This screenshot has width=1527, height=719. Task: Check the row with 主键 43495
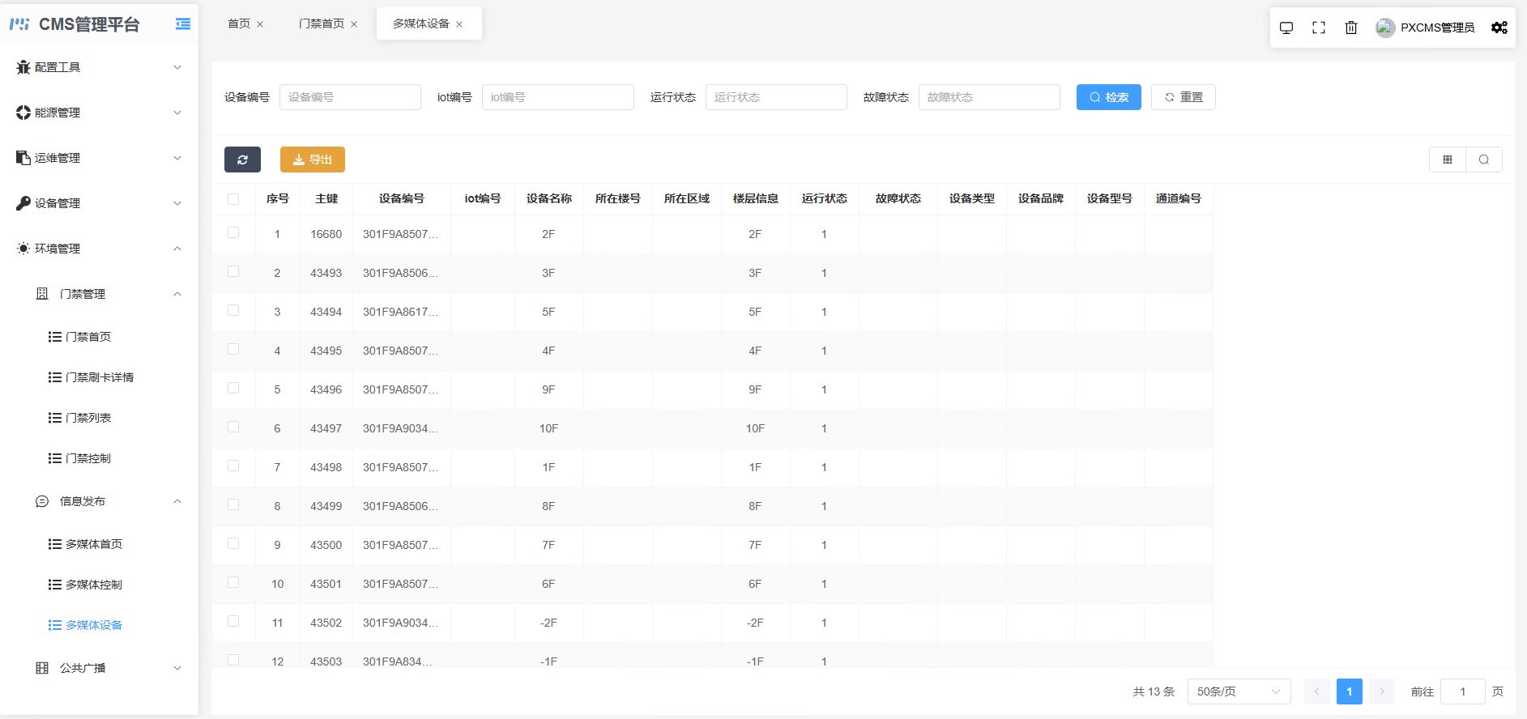(233, 349)
